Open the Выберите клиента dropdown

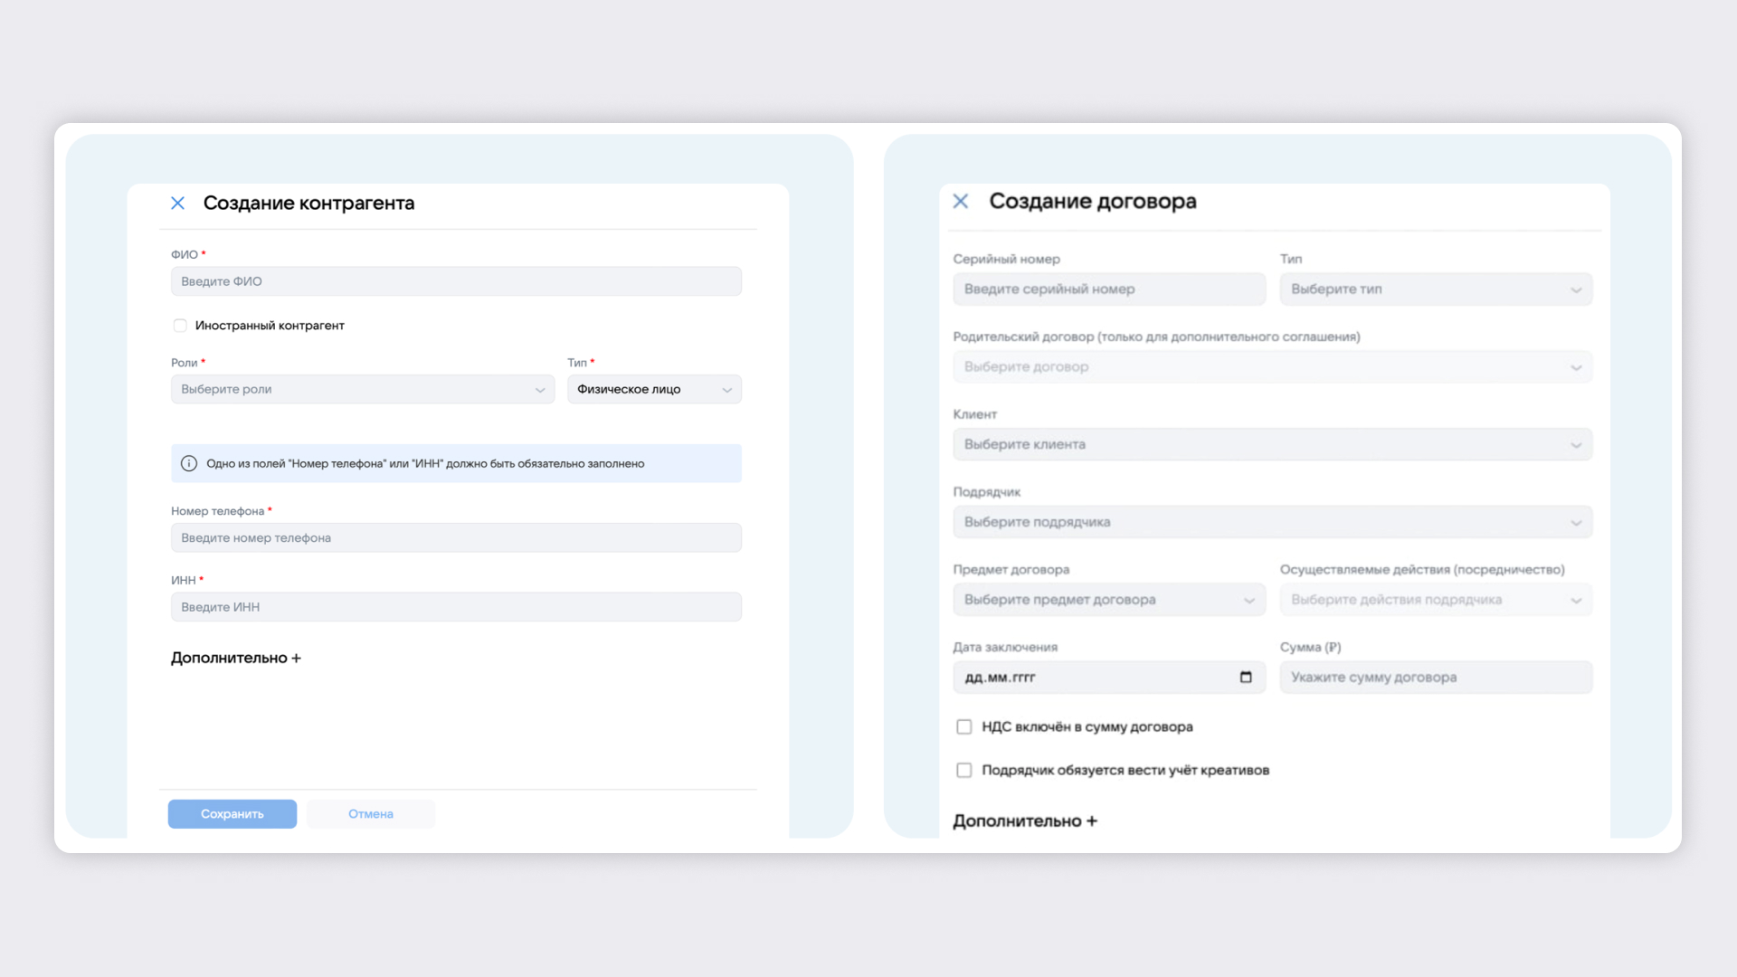tap(1272, 445)
